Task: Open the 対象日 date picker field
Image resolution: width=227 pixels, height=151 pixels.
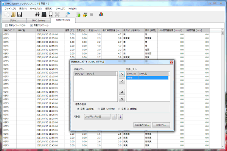Action: click(97, 117)
